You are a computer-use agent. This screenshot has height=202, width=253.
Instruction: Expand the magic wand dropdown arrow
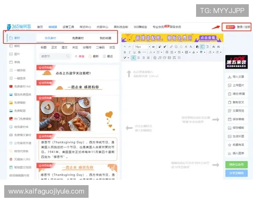click(128, 58)
